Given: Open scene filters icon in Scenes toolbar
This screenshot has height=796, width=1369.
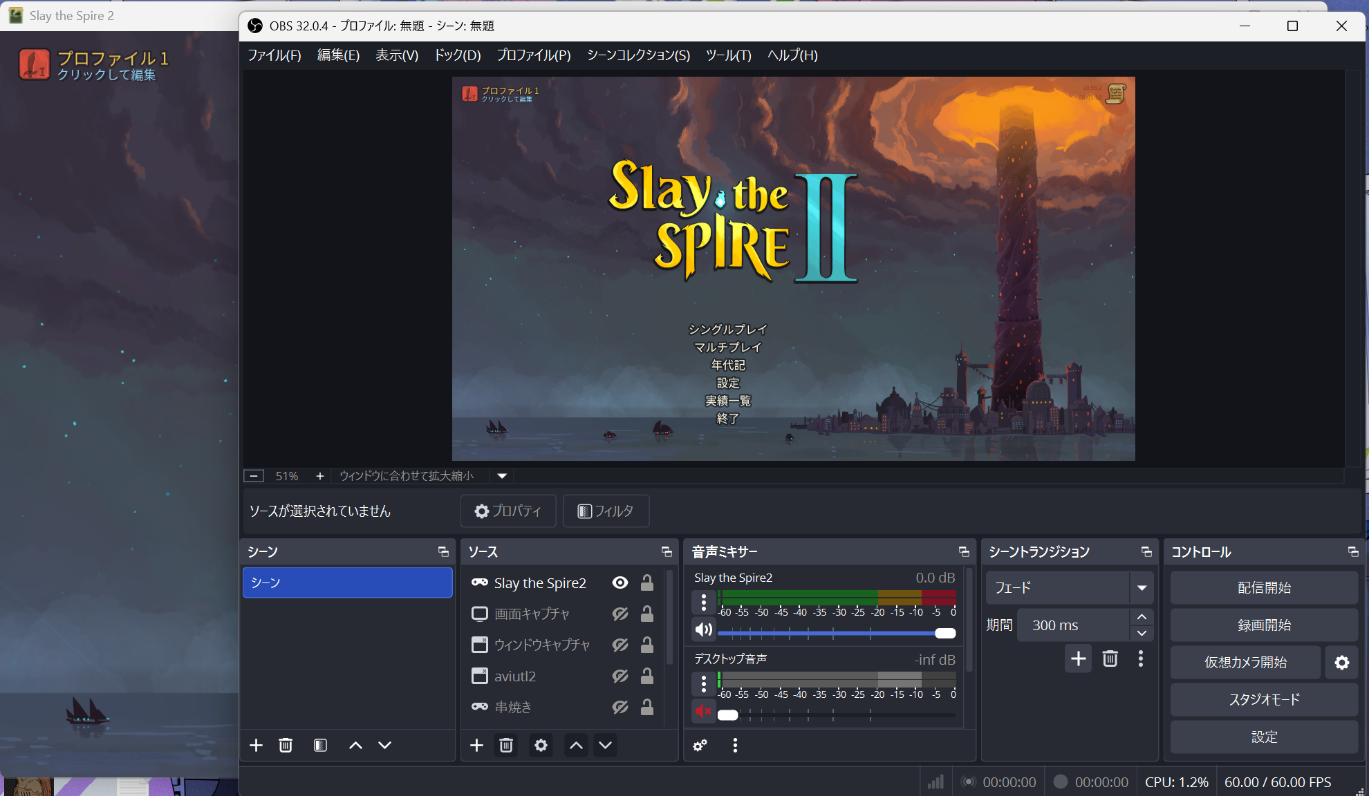Looking at the screenshot, I should pos(320,745).
